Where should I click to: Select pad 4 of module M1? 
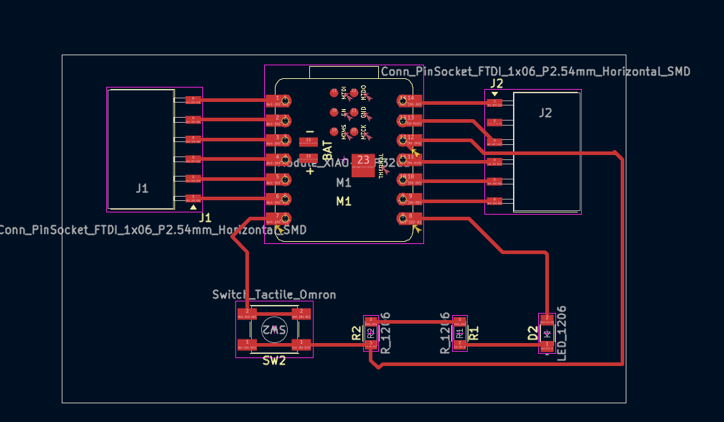coord(278,159)
